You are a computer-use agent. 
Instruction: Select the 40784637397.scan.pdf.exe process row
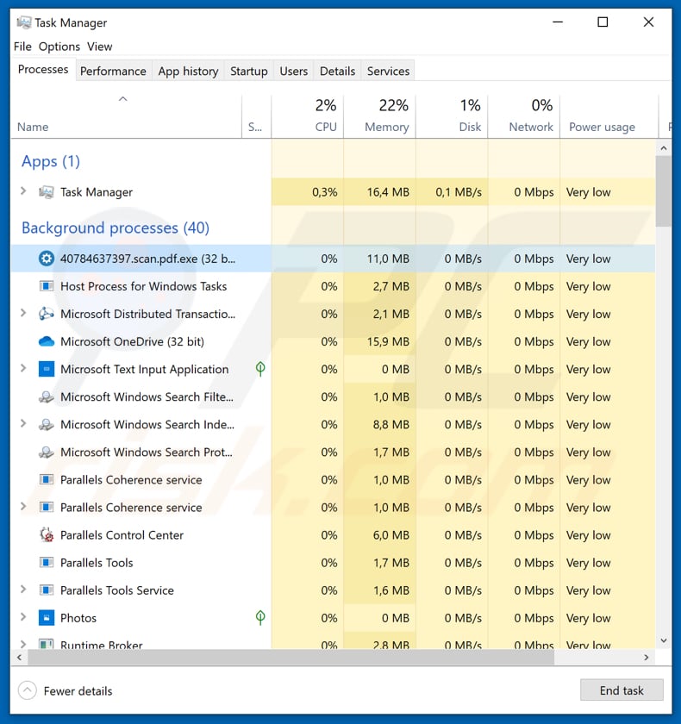click(x=333, y=259)
